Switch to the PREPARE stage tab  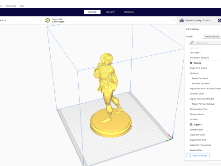coord(92,12)
